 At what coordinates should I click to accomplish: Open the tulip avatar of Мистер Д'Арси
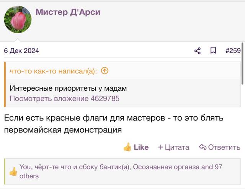tap(18, 20)
